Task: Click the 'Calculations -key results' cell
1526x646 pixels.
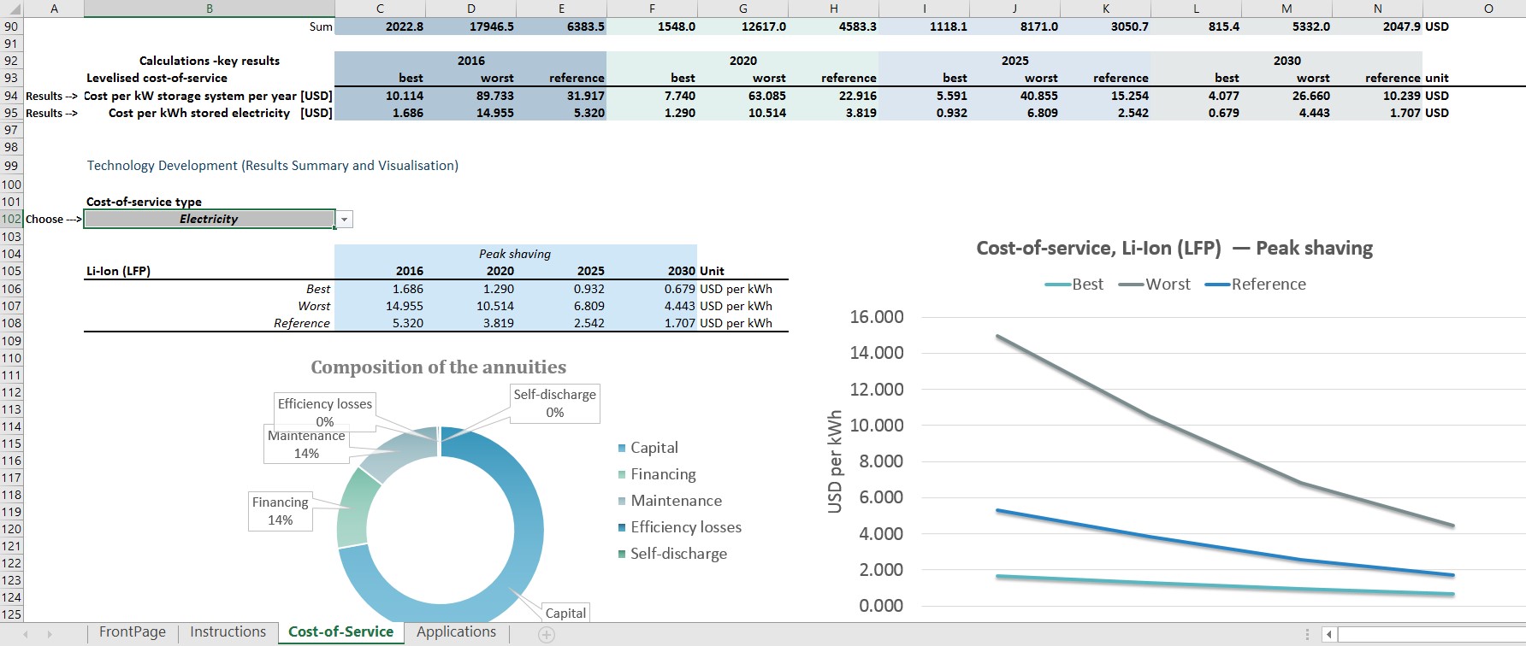Action: [x=210, y=61]
